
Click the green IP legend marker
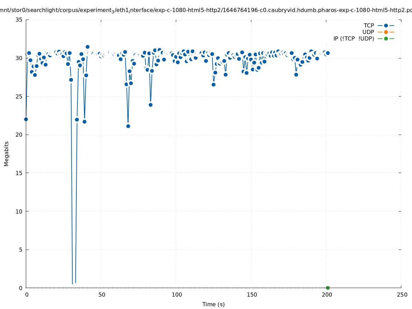click(386, 38)
